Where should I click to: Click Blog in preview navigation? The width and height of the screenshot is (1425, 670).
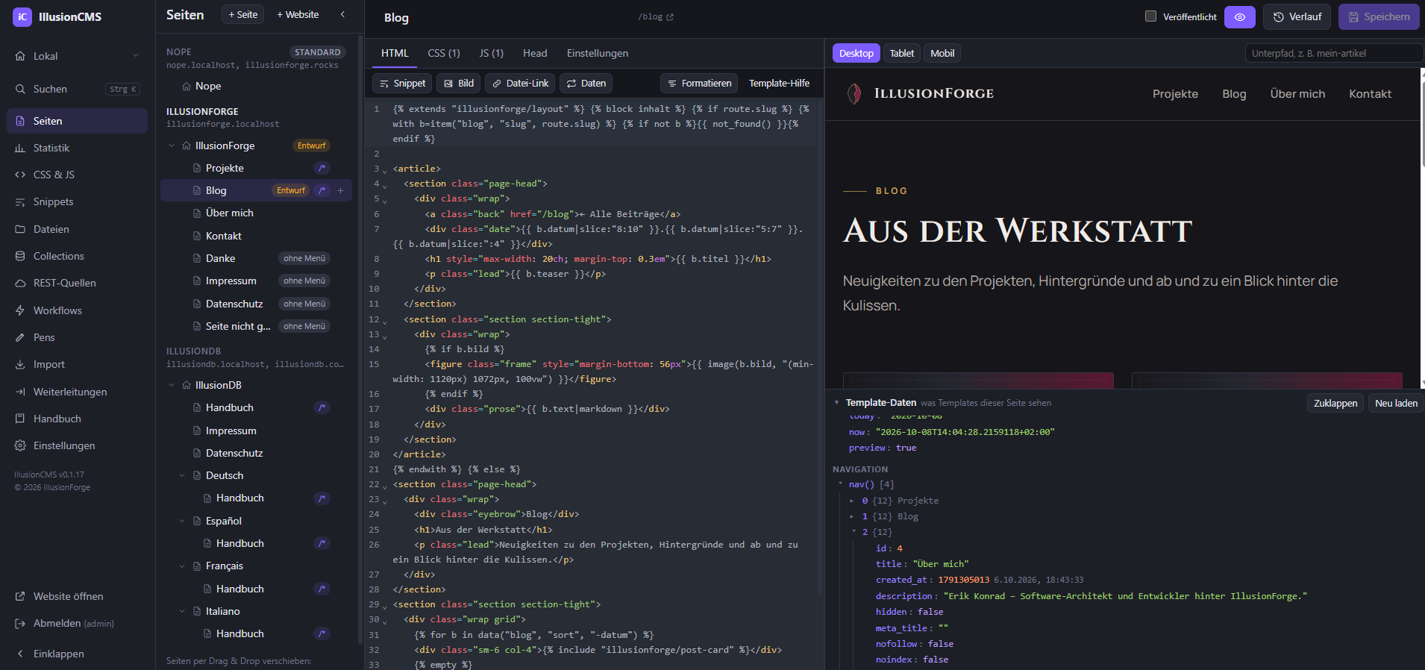pos(1234,94)
